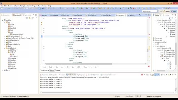Click the Pin Console icon
The image size is (178, 100).
click(162, 75)
